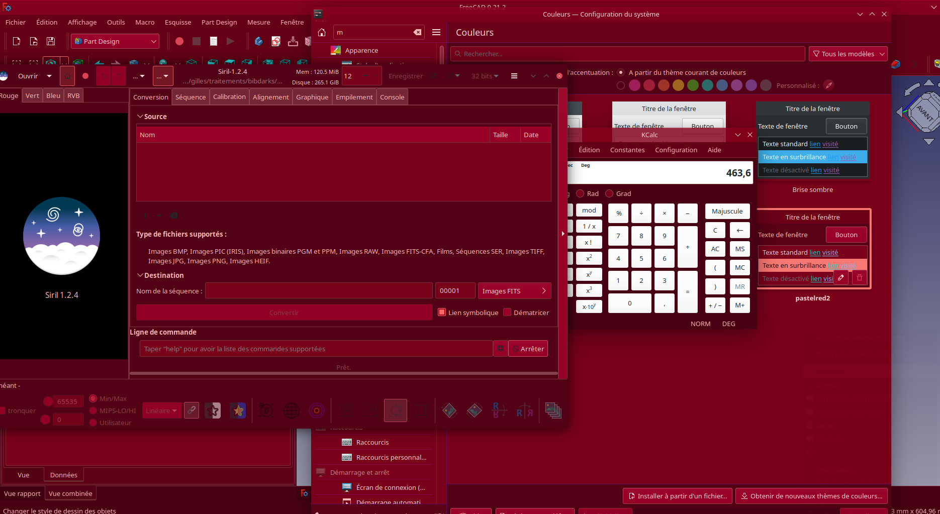Click Siril mirror horizontally icon

pyautogui.click(x=524, y=410)
